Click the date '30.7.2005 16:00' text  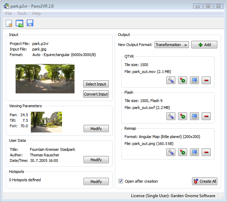pos(44,160)
